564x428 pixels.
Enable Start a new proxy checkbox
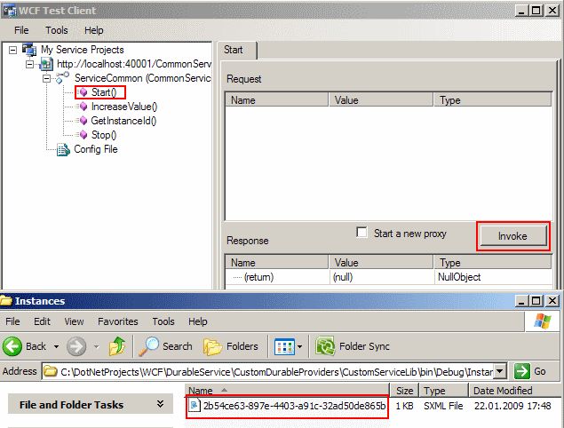[361, 234]
